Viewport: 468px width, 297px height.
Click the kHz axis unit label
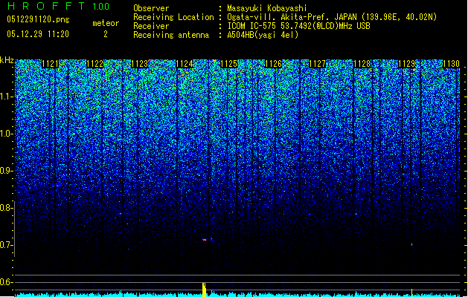tap(7, 60)
